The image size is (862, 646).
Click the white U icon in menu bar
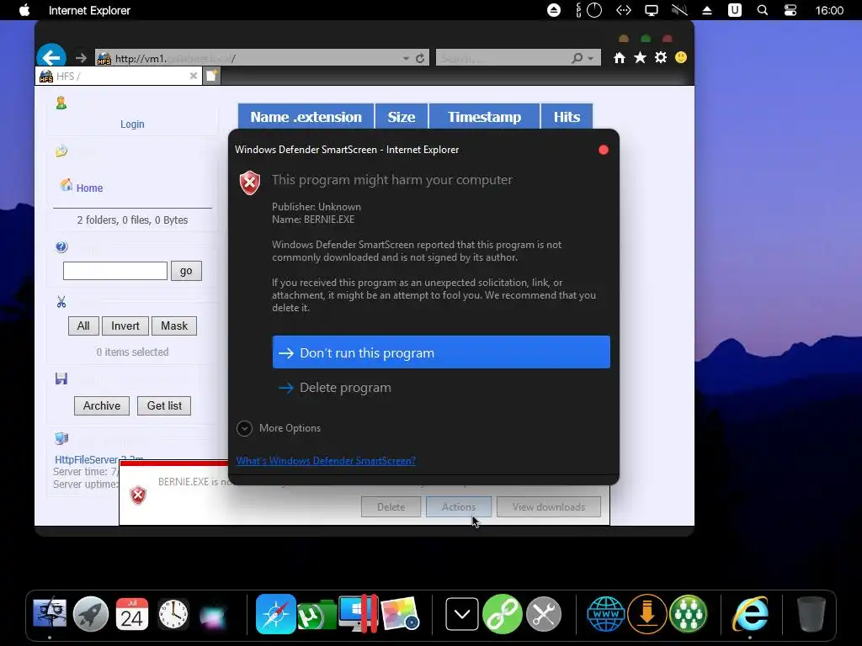[734, 10]
